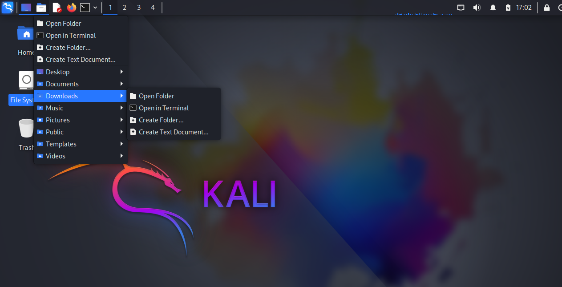Open the wired network connection icon

461,8
